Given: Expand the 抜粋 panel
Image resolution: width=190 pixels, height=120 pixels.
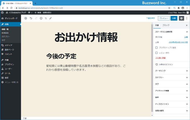Looking at the screenshot, I should coord(171,97).
